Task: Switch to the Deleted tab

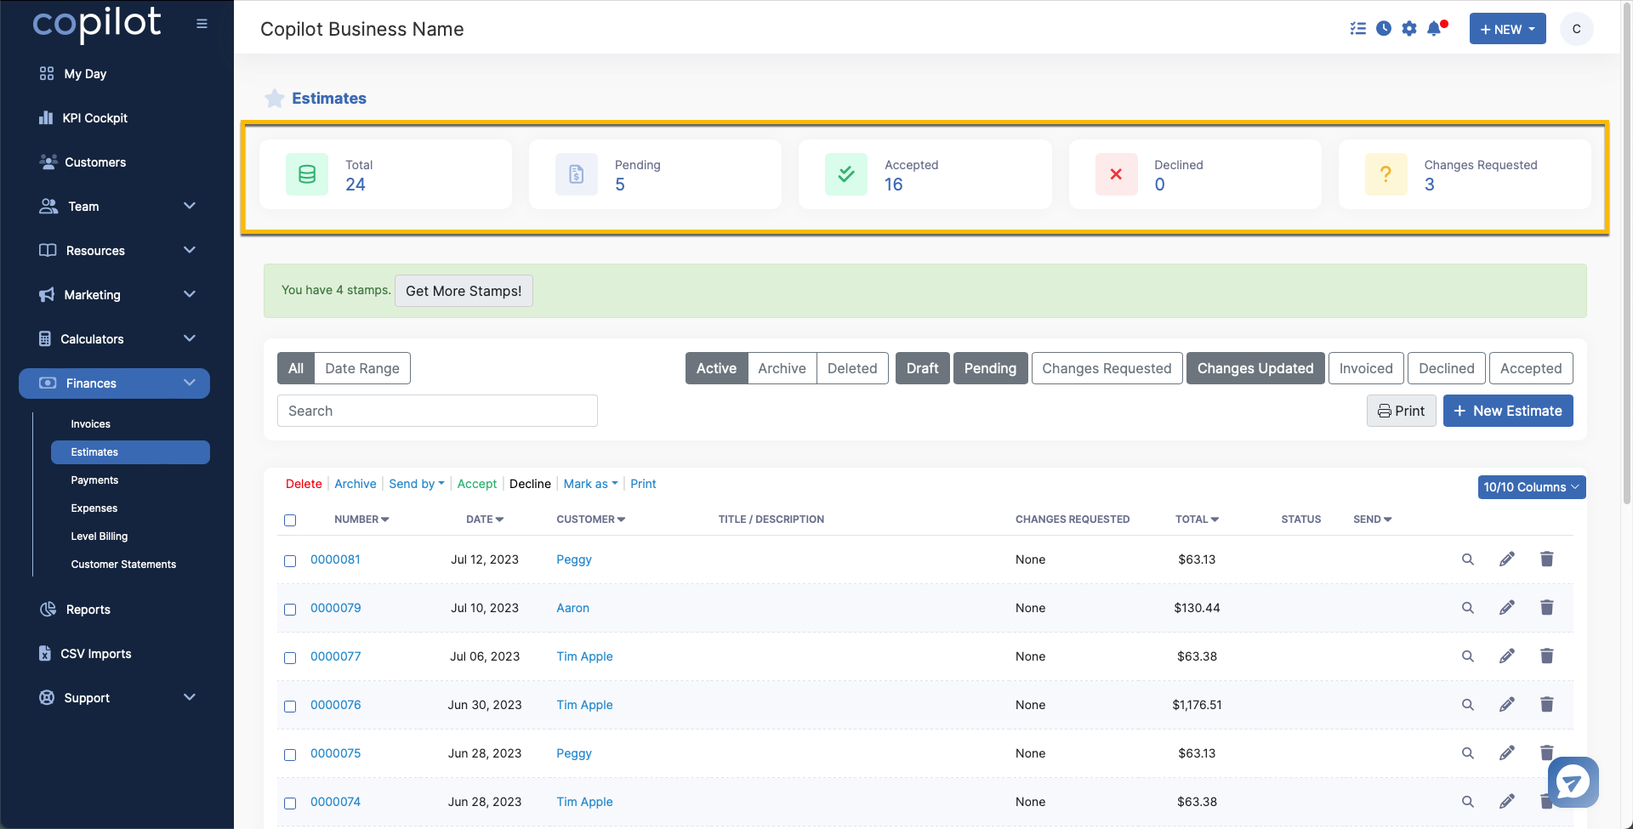Action: (x=852, y=368)
